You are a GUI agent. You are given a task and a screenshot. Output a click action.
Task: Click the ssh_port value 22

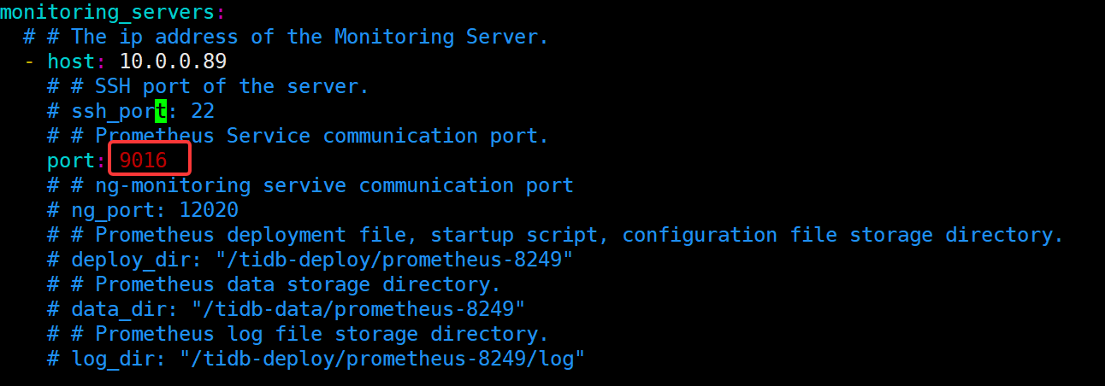(x=203, y=111)
